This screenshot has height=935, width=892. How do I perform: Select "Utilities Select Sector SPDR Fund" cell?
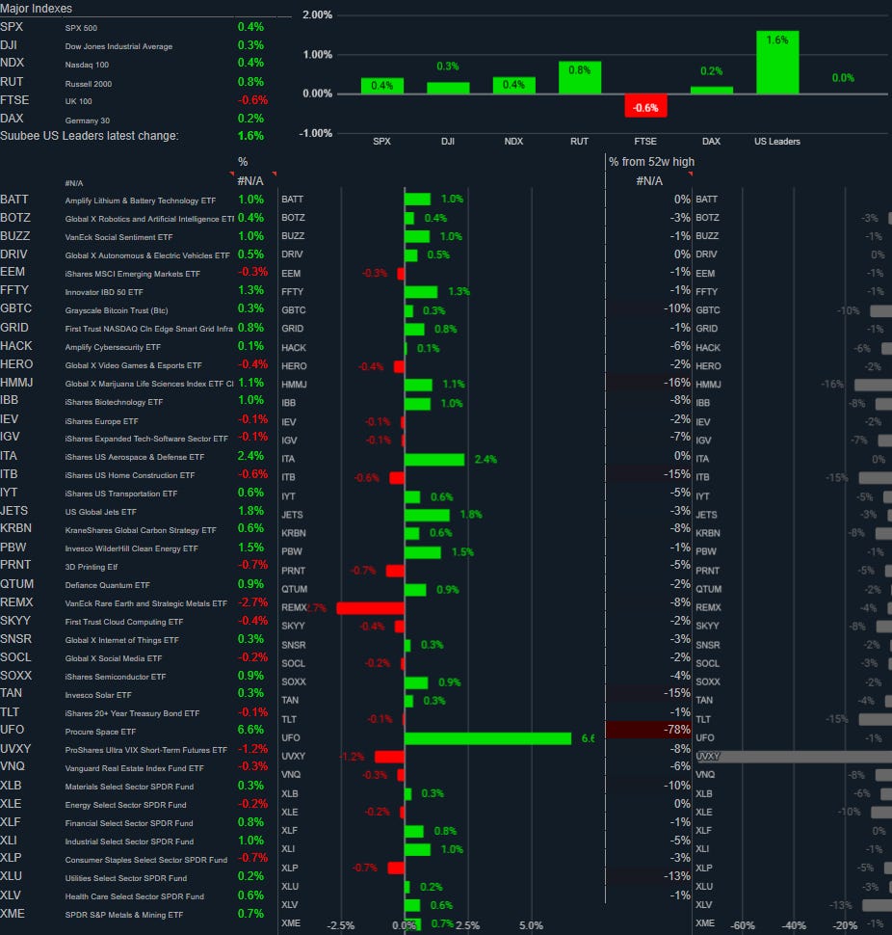coord(126,878)
